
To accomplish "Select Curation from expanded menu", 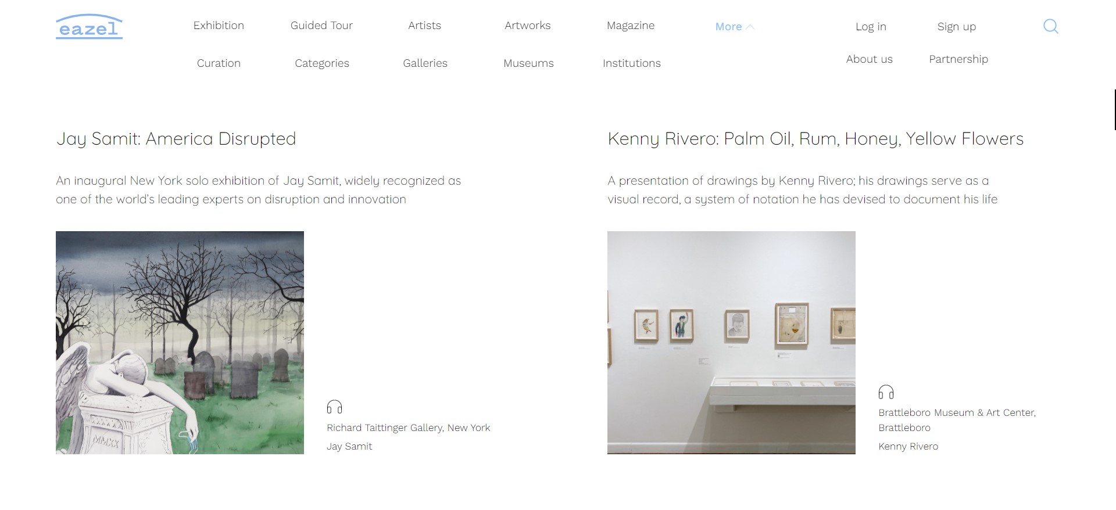I will point(219,63).
